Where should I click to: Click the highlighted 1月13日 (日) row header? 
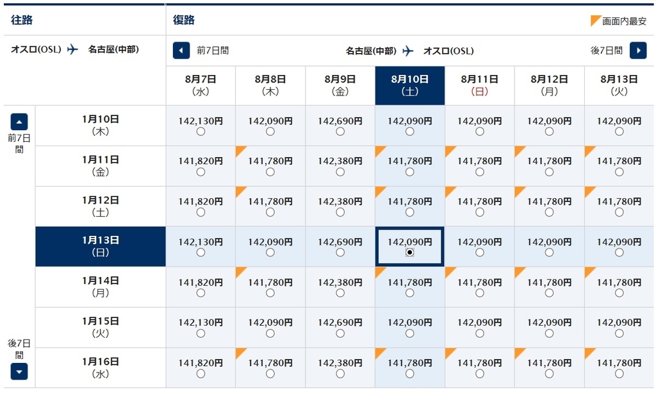click(x=101, y=247)
